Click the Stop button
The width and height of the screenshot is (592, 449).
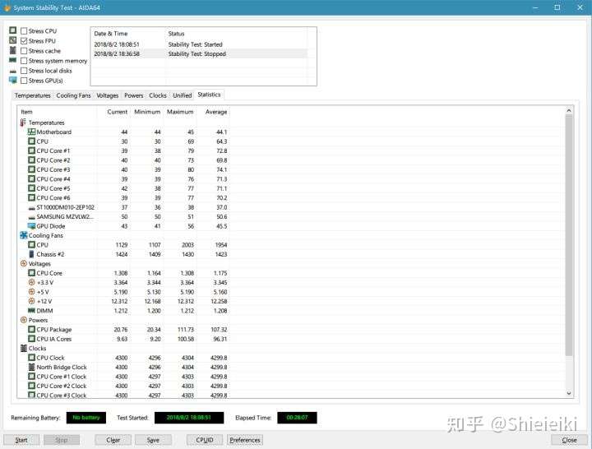(62, 440)
